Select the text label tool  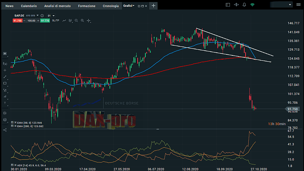[5, 103]
